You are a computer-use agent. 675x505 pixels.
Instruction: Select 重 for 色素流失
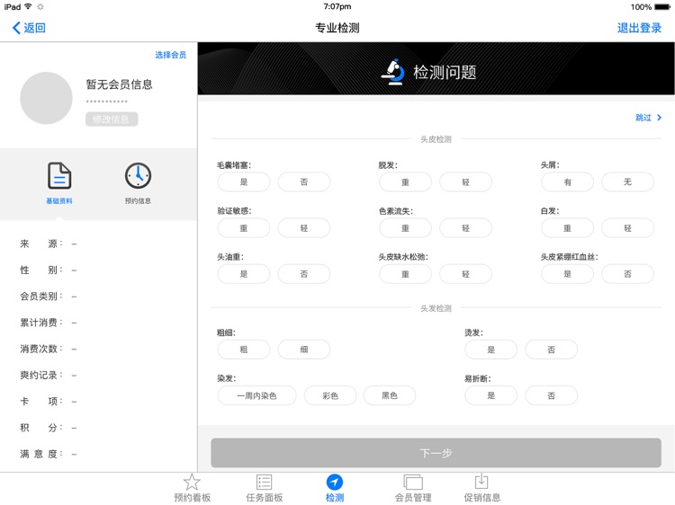(x=405, y=227)
